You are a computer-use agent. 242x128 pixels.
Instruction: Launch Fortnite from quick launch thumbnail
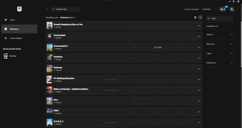(6, 56)
